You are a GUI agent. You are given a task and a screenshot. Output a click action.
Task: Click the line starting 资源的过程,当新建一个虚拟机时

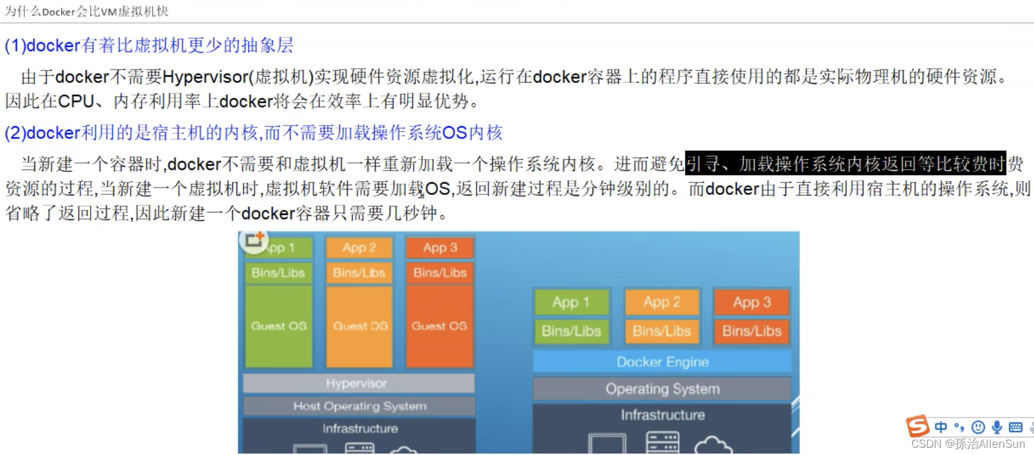coord(517,189)
